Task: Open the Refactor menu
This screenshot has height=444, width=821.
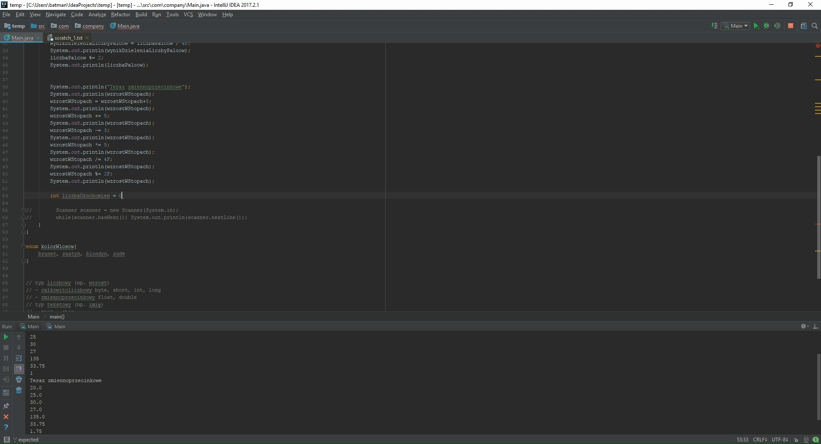Action: click(x=120, y=15)
